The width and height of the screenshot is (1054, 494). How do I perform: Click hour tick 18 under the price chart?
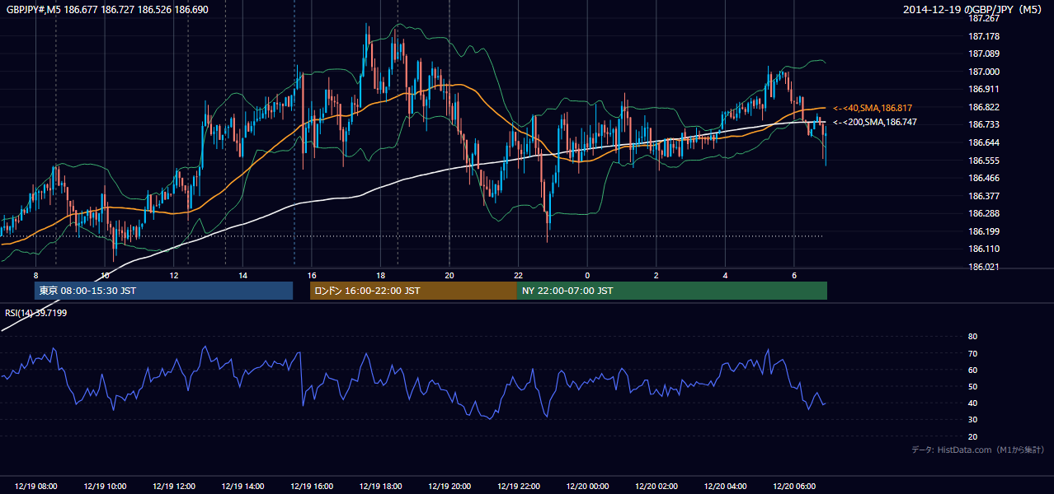tap(380, 275)
